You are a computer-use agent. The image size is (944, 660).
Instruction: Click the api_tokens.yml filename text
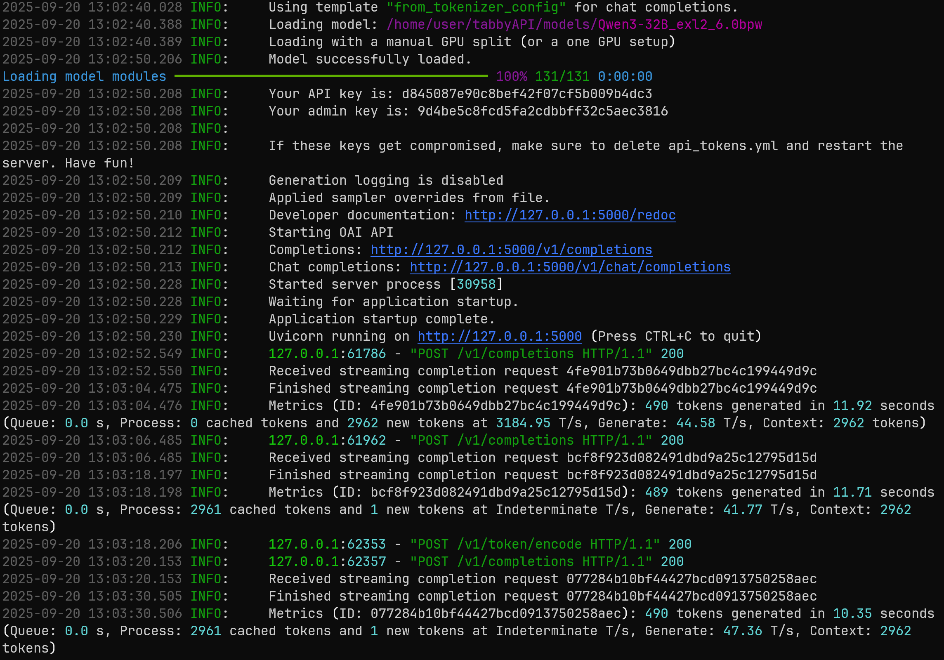click(723, 146)
